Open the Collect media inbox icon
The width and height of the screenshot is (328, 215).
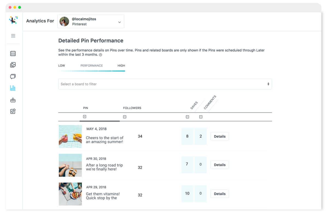(x=13, y=100)
